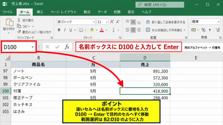Toggle Underline formatting

click(70, 30)
